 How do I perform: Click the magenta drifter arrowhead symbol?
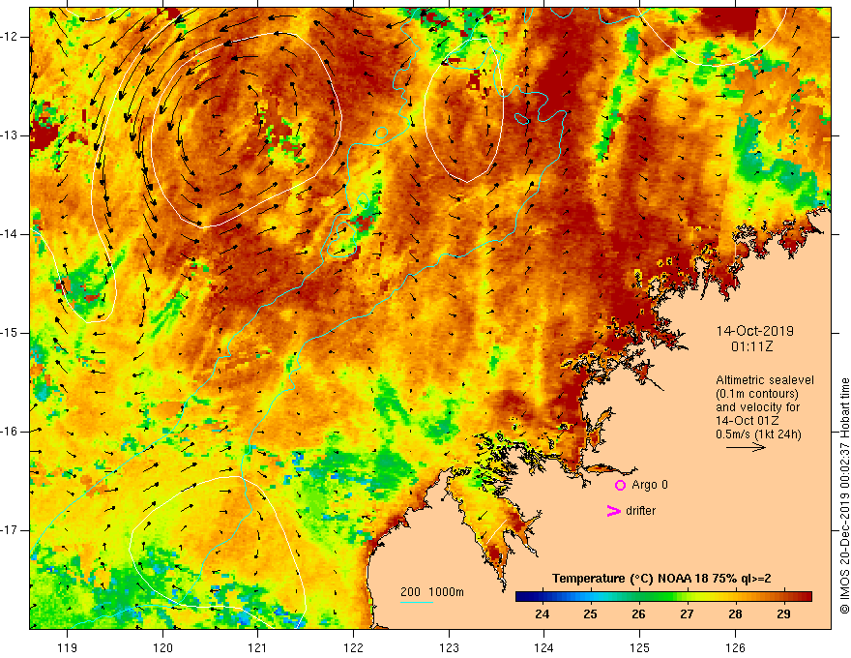613,511
